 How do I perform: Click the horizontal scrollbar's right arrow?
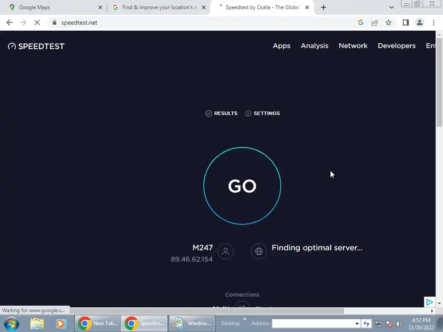(x=432, y=311)
